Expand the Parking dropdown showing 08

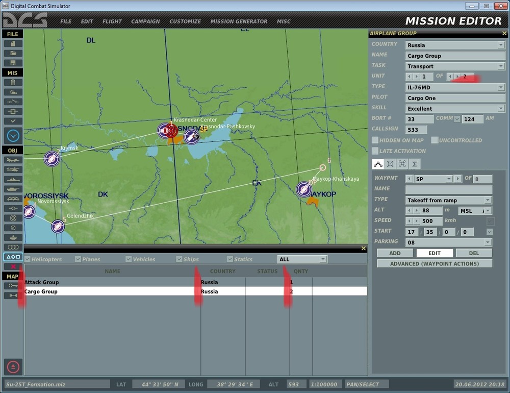coord(488,242)
